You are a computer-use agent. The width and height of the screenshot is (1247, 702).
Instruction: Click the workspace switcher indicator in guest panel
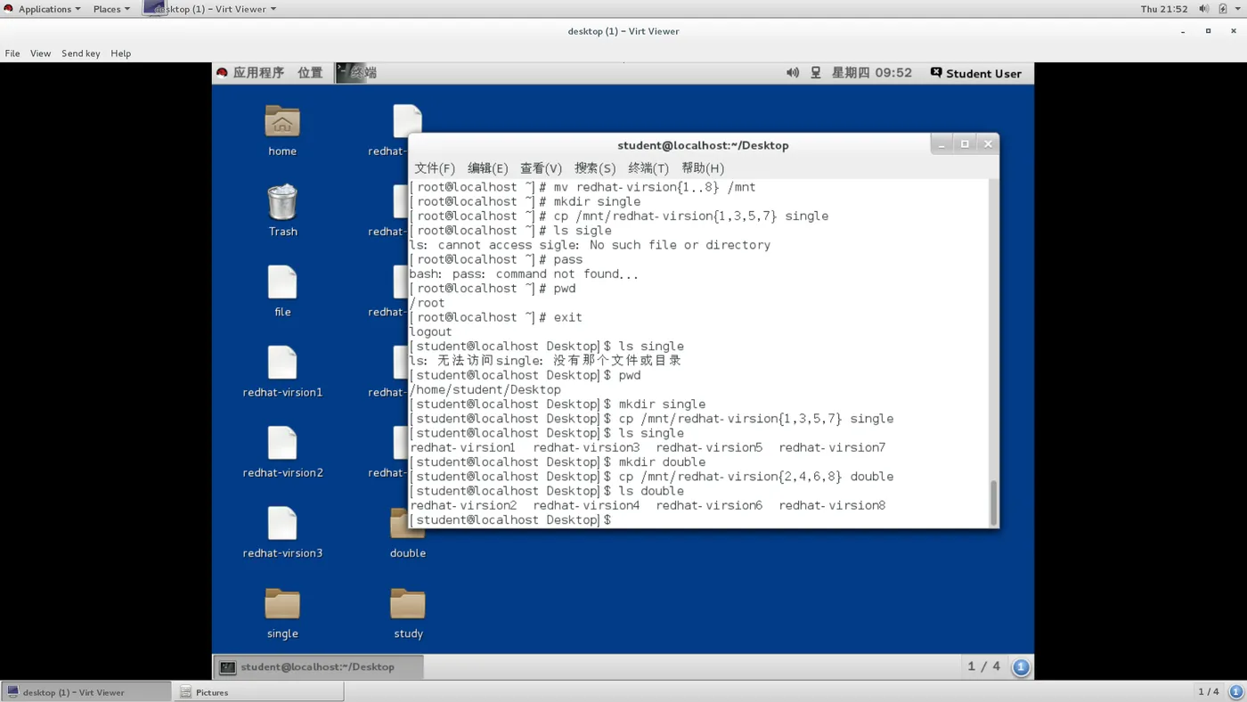[x=1022, y=666]
